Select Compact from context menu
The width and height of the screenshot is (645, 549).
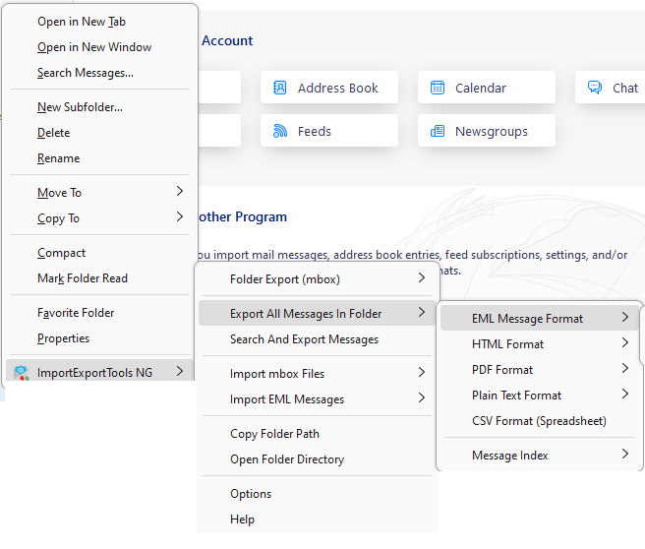tap(100, 253)
